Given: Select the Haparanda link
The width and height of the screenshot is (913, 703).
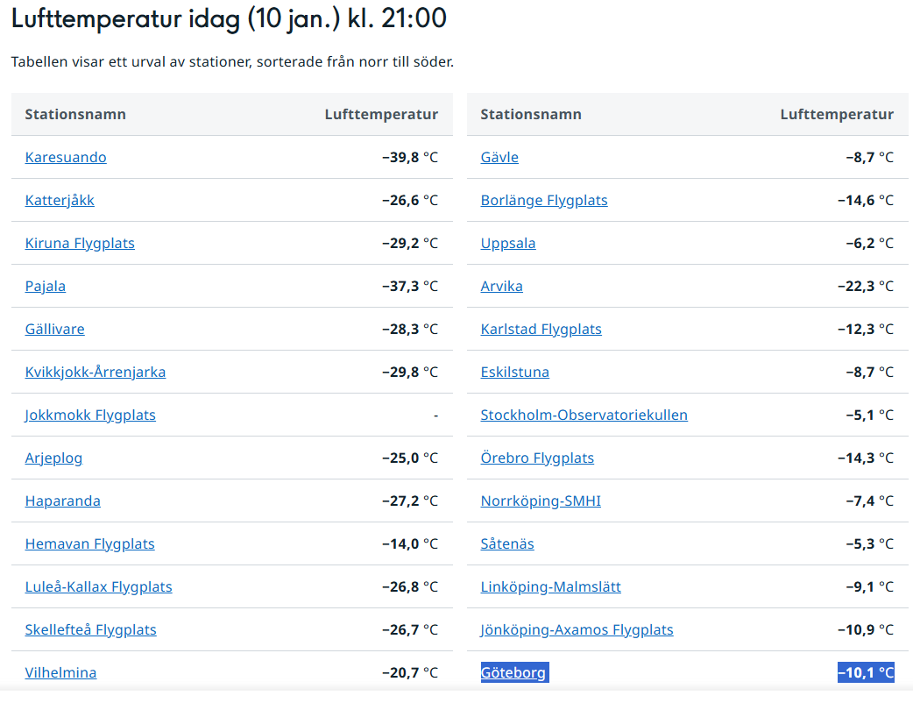Looking at the screenshot, I should point(63,501).
